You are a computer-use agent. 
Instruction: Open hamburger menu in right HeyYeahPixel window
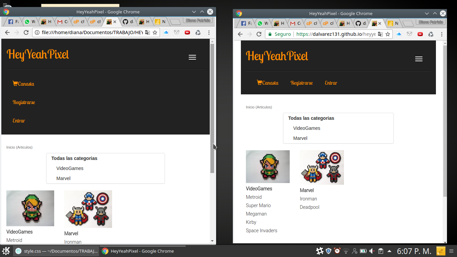(419, 59)
